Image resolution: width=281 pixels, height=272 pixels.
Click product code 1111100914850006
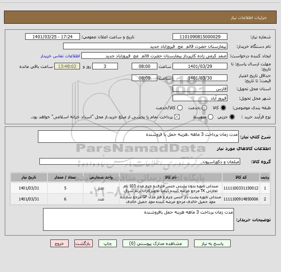[x=241, y=199]
